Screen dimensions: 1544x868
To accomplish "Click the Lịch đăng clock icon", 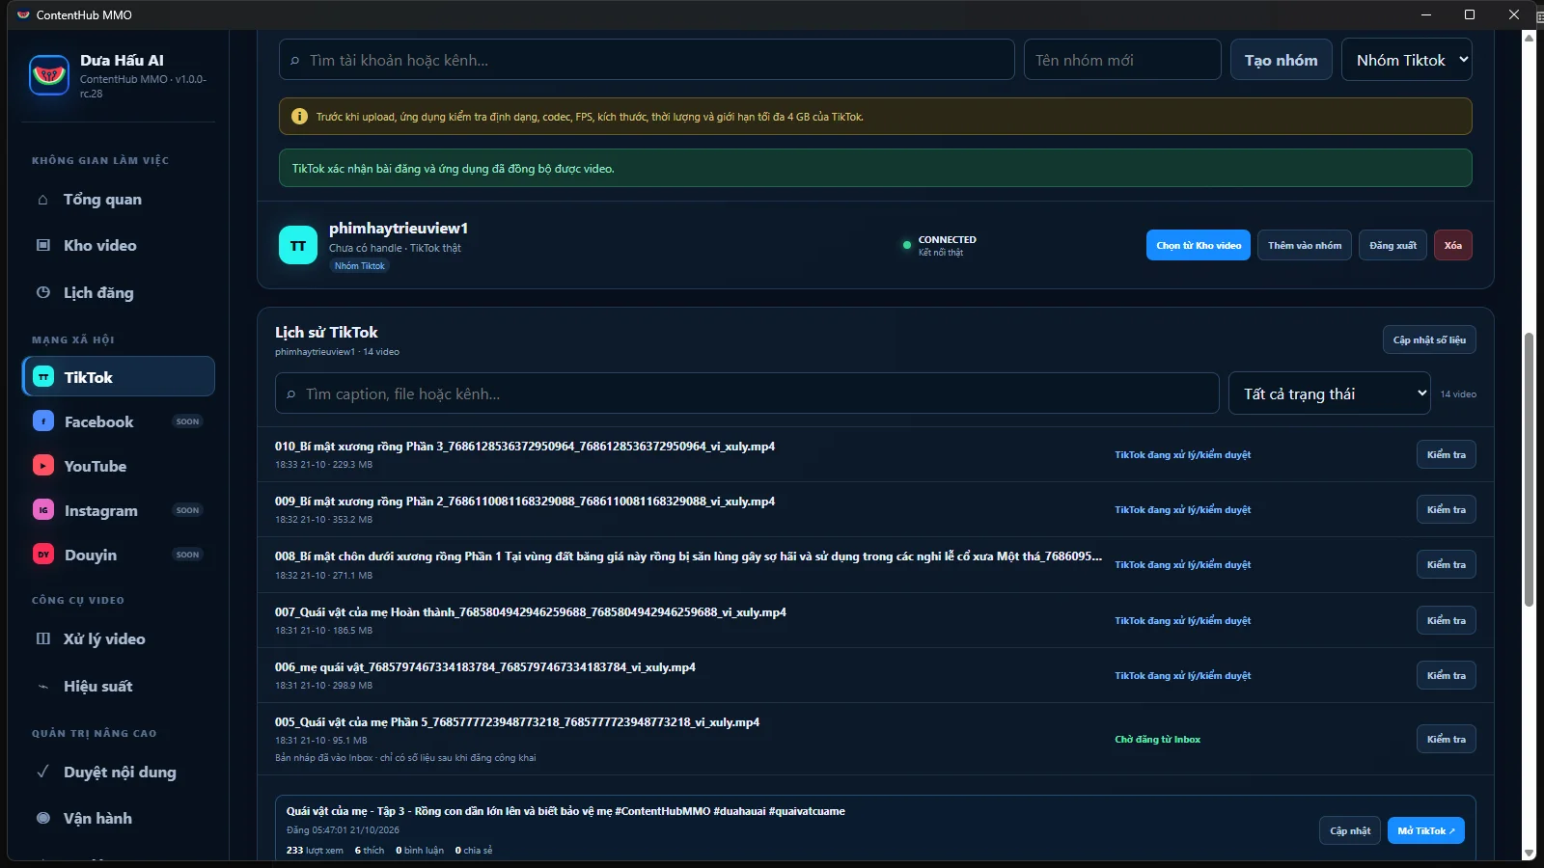I will [42, 292].
